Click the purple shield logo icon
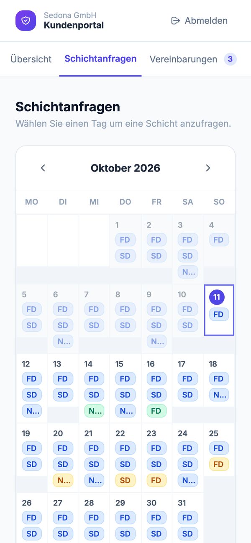The image size is (251, 543). (x=26, y=20)
